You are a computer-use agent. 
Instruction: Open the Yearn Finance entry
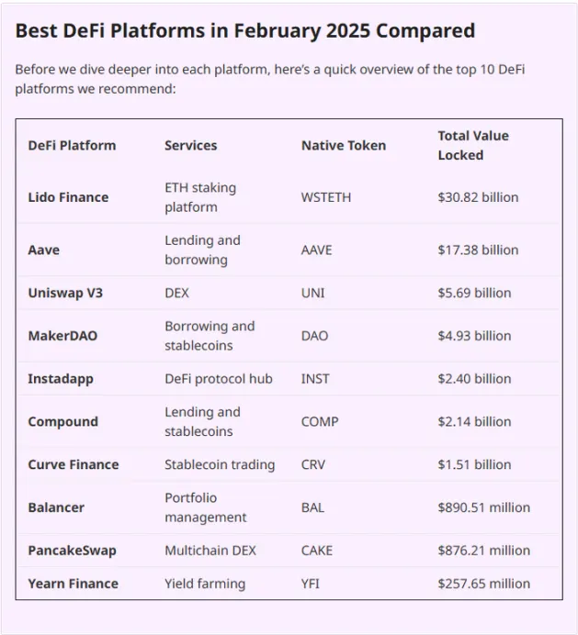click(x=73, y=584)
